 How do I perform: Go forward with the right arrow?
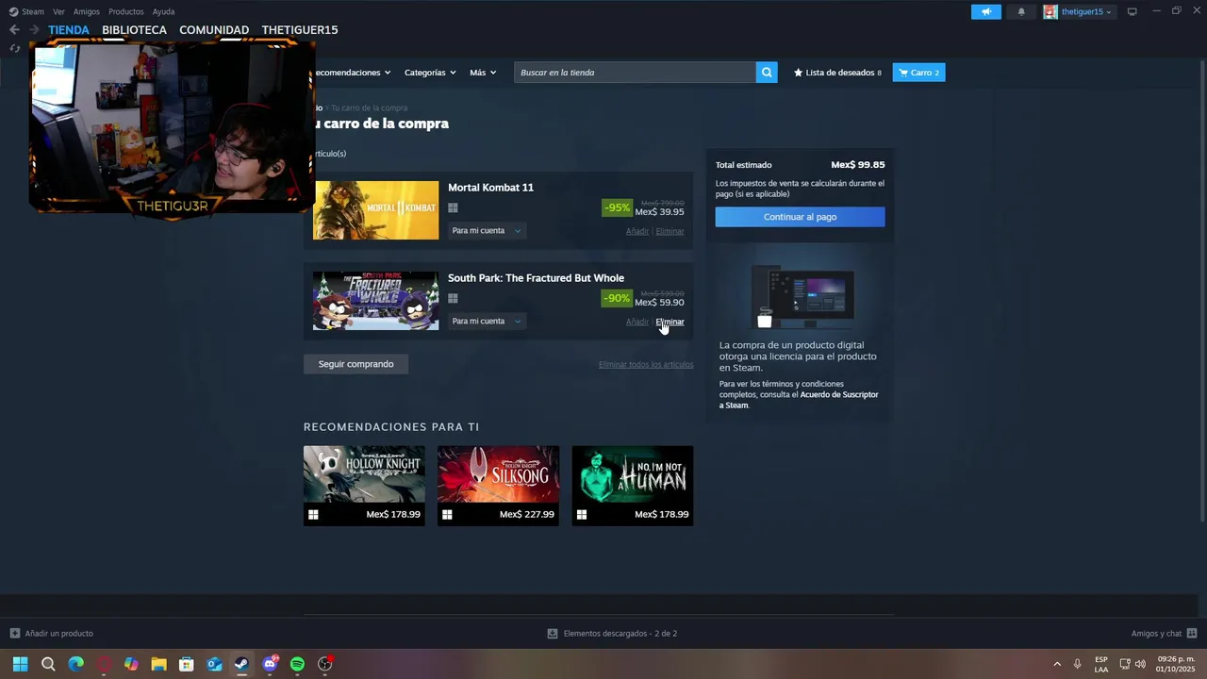(x=34, y=30)
